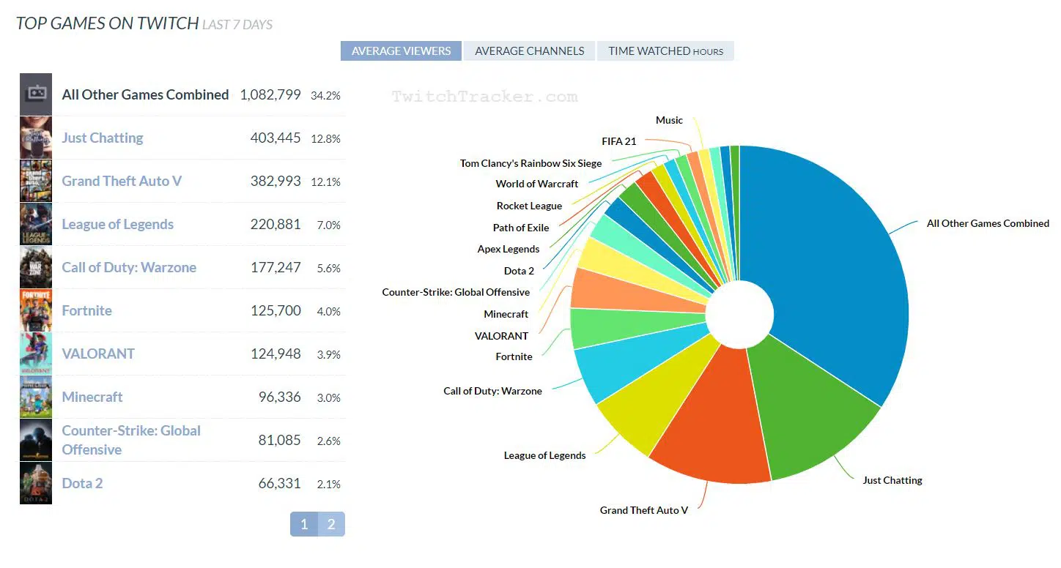Click the Top Games on Twitch heading
The image size is (1061, 568).
pos(108,23)
